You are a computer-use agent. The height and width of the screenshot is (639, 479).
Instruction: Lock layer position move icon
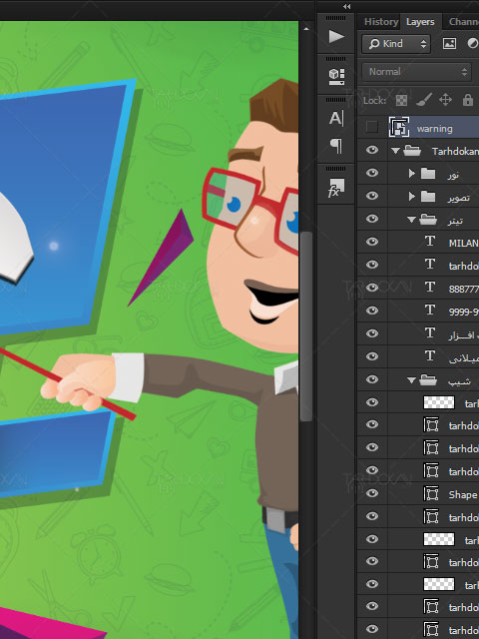coord(446,100)
